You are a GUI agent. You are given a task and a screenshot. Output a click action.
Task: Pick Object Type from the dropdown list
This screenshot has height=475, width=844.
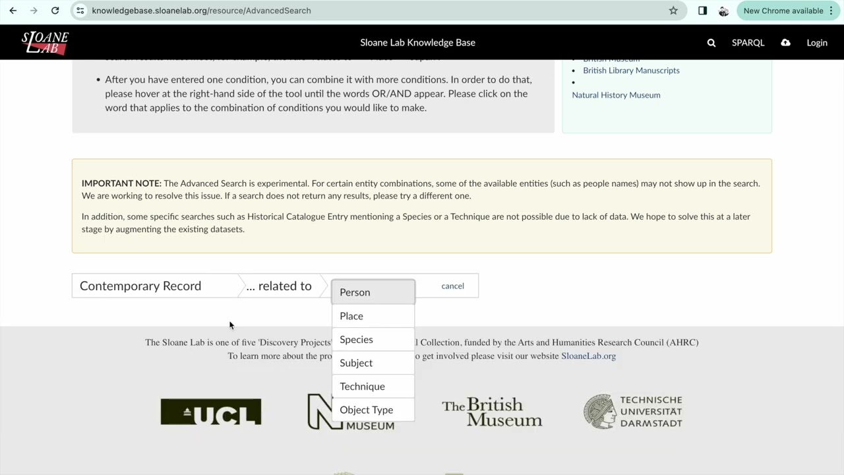[373, 410]
